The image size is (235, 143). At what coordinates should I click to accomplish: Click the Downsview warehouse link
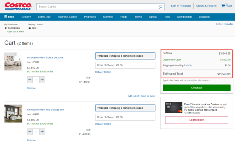point(14,28)
